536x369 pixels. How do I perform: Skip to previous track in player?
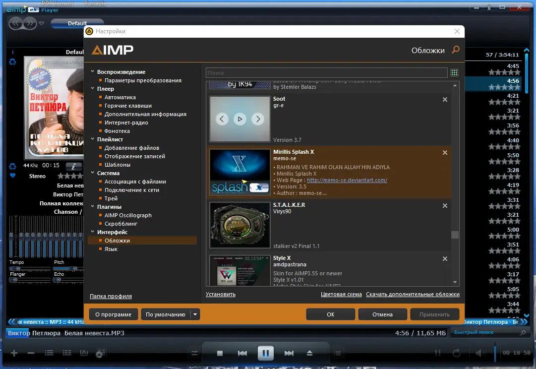pos(242,353)
